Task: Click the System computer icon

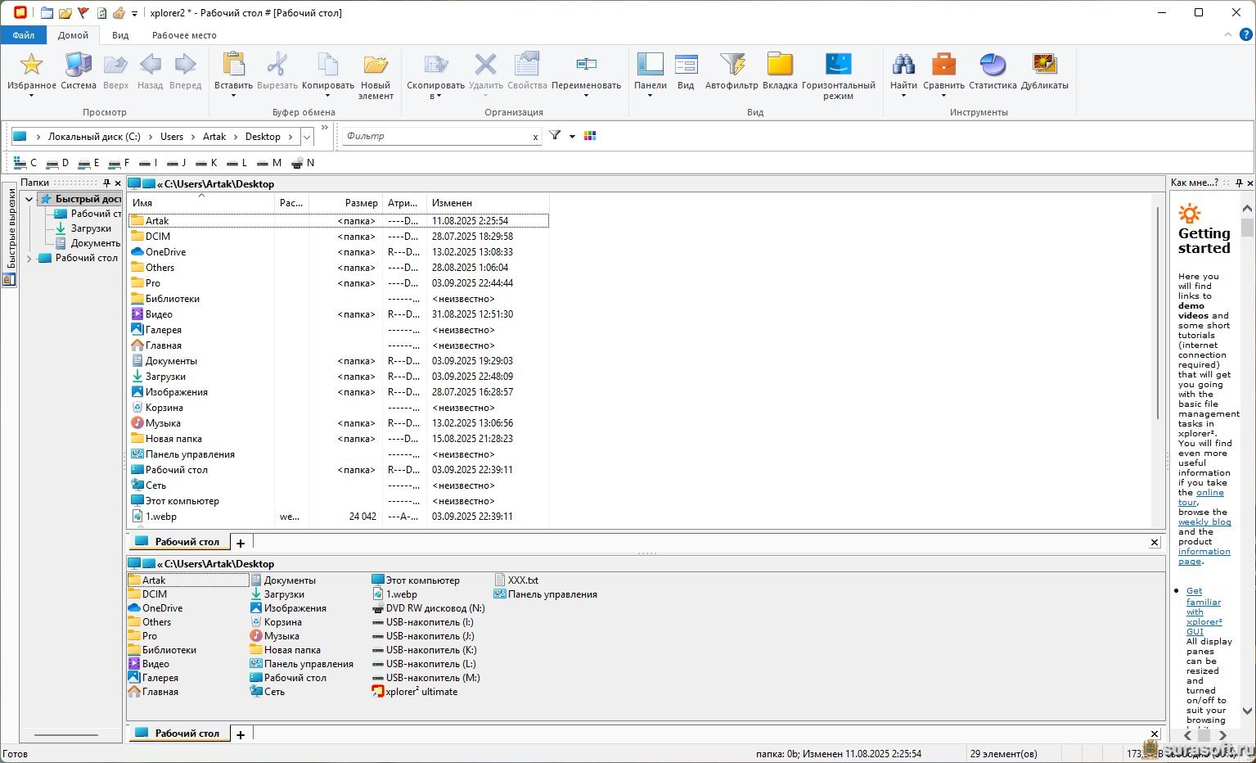Action: pyautogui.click(x=79, y=65)
